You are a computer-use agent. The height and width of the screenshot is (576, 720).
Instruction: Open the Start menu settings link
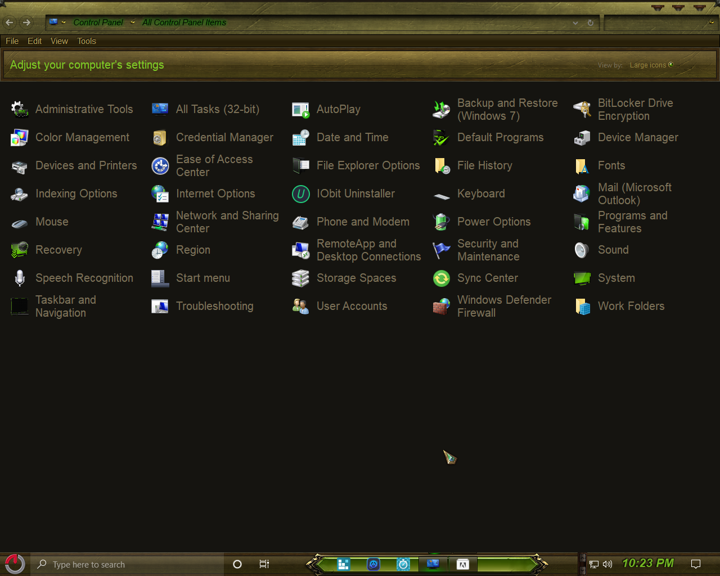202,278
